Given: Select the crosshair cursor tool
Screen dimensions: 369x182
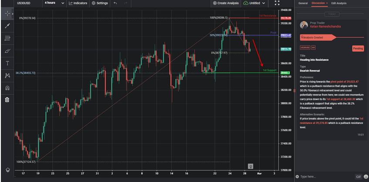Looking at the screenshot, I should (x=7, y=14).
